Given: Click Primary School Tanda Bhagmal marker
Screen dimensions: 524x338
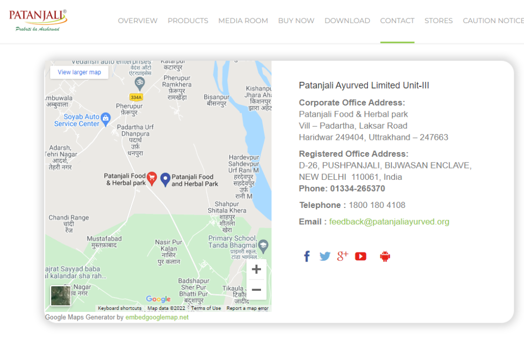Looking at the screenshot, I should tap(264, 246).
